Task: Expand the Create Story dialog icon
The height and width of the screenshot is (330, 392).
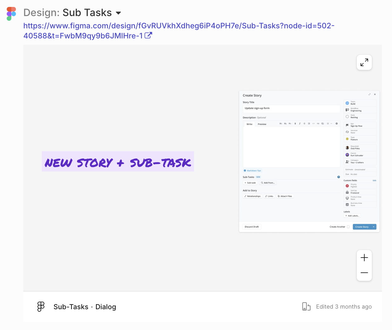Action: tap(370, 94)
